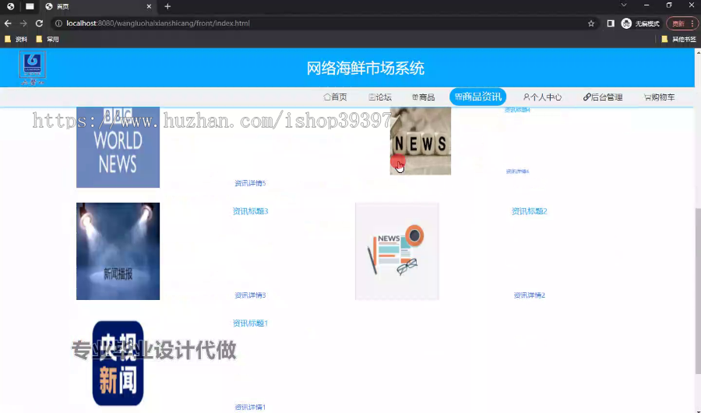The image size is (701, 413).
Task: Bookmark this page with the star icon
Action: [591, 23]
